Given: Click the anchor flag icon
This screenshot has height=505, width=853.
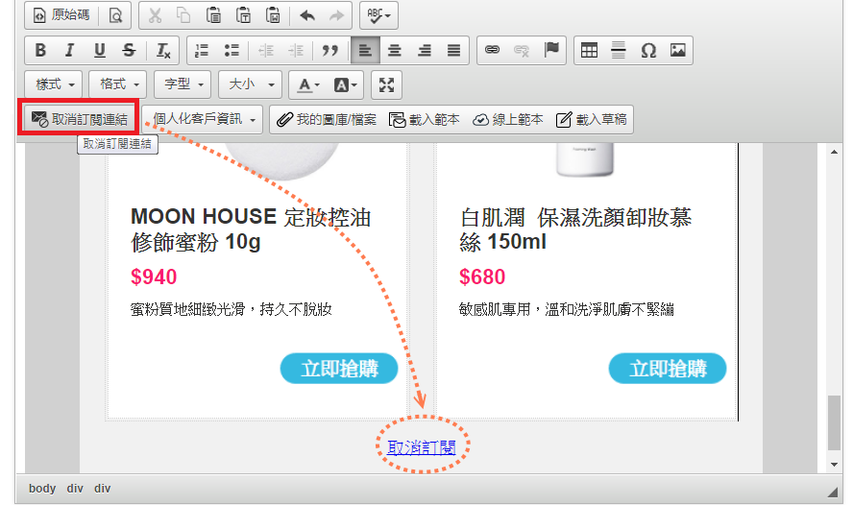Looking at the screenshot, I should 551,51.
